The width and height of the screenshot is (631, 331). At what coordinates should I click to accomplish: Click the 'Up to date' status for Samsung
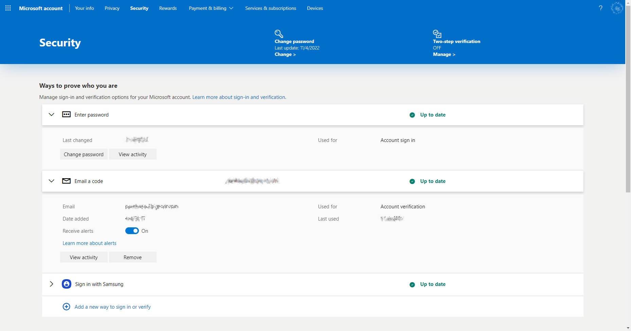click(433, 284)
